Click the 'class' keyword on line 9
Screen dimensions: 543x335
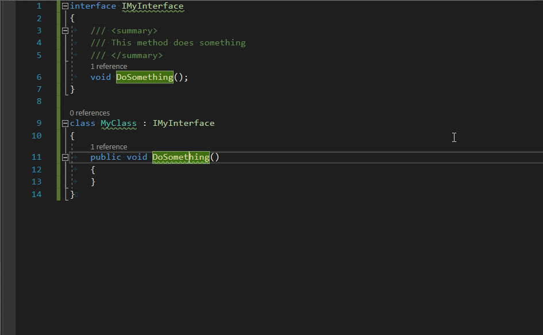82,124
